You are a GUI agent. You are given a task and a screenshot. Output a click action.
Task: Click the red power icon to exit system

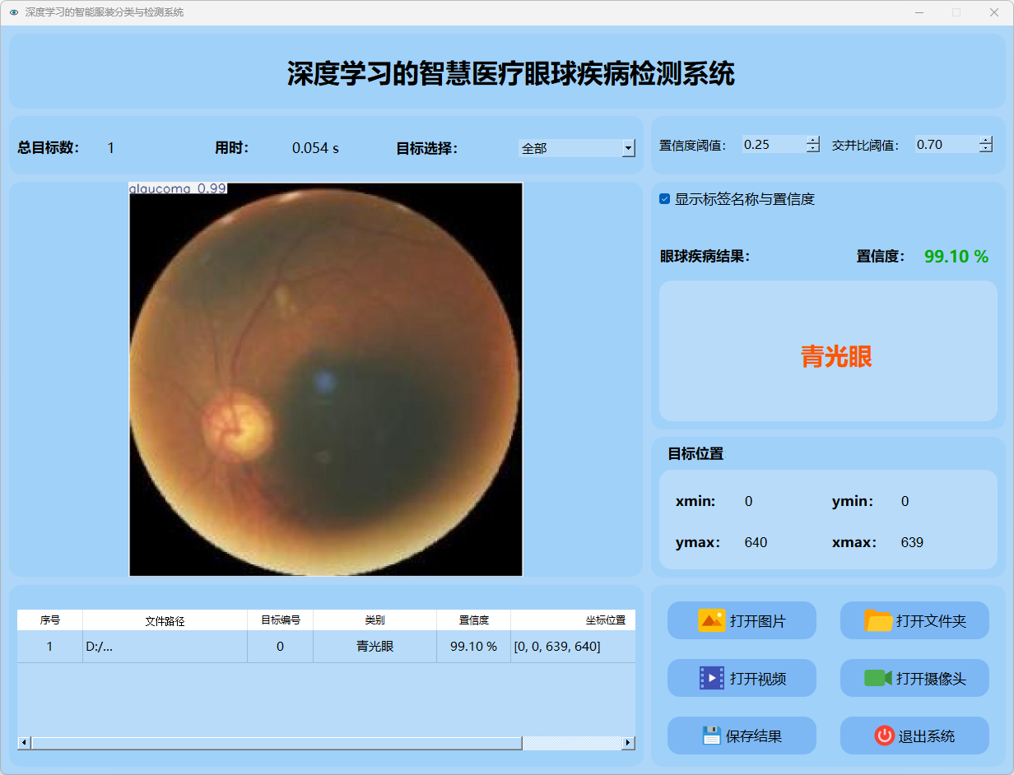(x=884, y=736)
